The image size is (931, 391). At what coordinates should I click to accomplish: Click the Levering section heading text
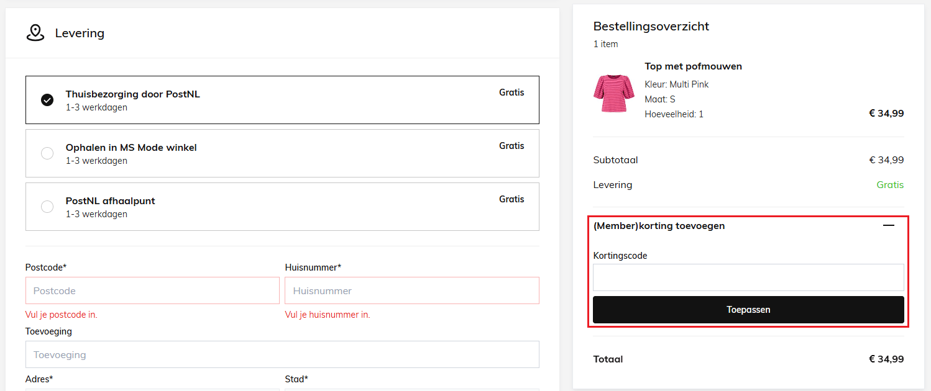pos(80,34)
